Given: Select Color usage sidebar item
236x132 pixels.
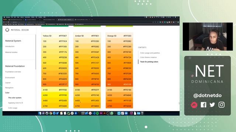Looking at the screenshot, I should [13, 108].
